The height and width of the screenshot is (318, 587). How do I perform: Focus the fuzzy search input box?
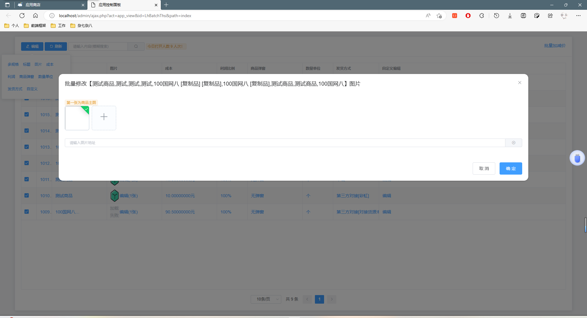click(98, 46)
